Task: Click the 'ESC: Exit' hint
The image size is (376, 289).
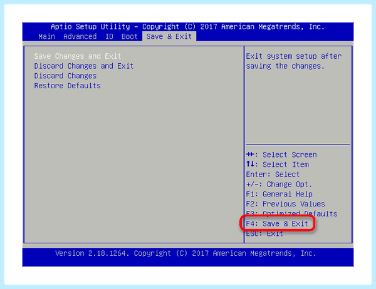Action: click(x=264, y=234)
